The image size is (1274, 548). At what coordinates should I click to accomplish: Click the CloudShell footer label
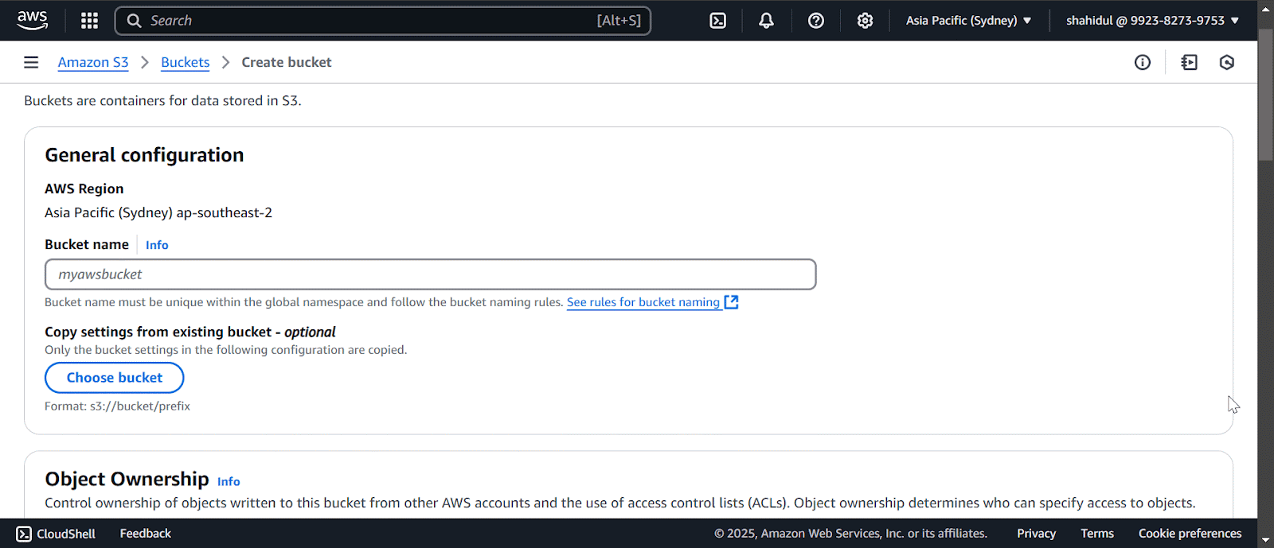click(x=66, y=534)
